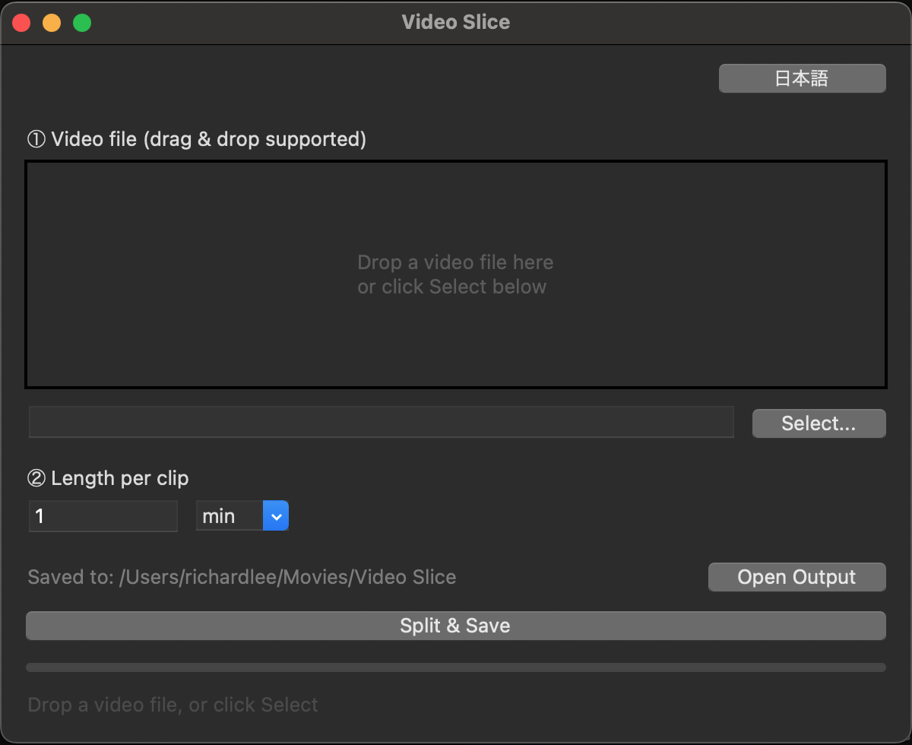Screen dimensions: 912x745
Task: Click the progress bar below Split & Save
Action: [x=456, y=667]
